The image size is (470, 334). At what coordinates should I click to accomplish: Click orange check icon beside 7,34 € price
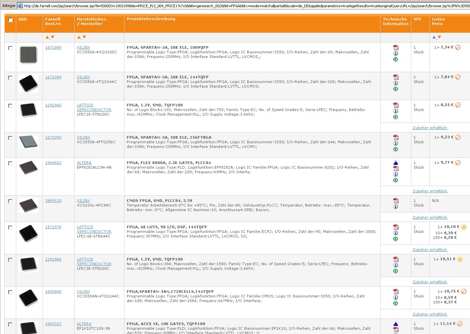click(x=458, y=47)
